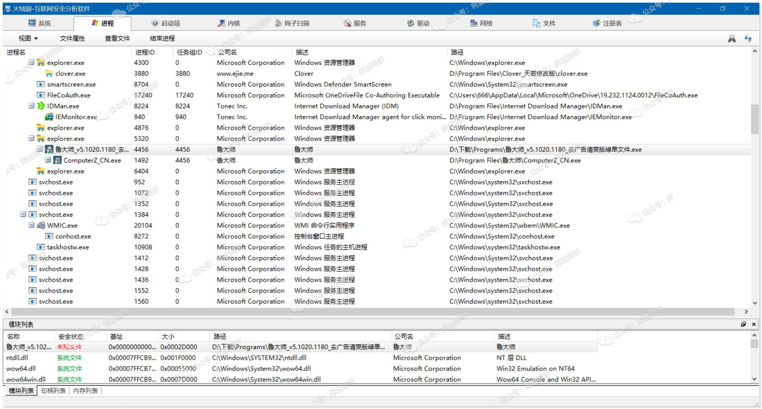Click process list scroll right arrow
Screen dimensions: 762x409
(x=746, y=312)
